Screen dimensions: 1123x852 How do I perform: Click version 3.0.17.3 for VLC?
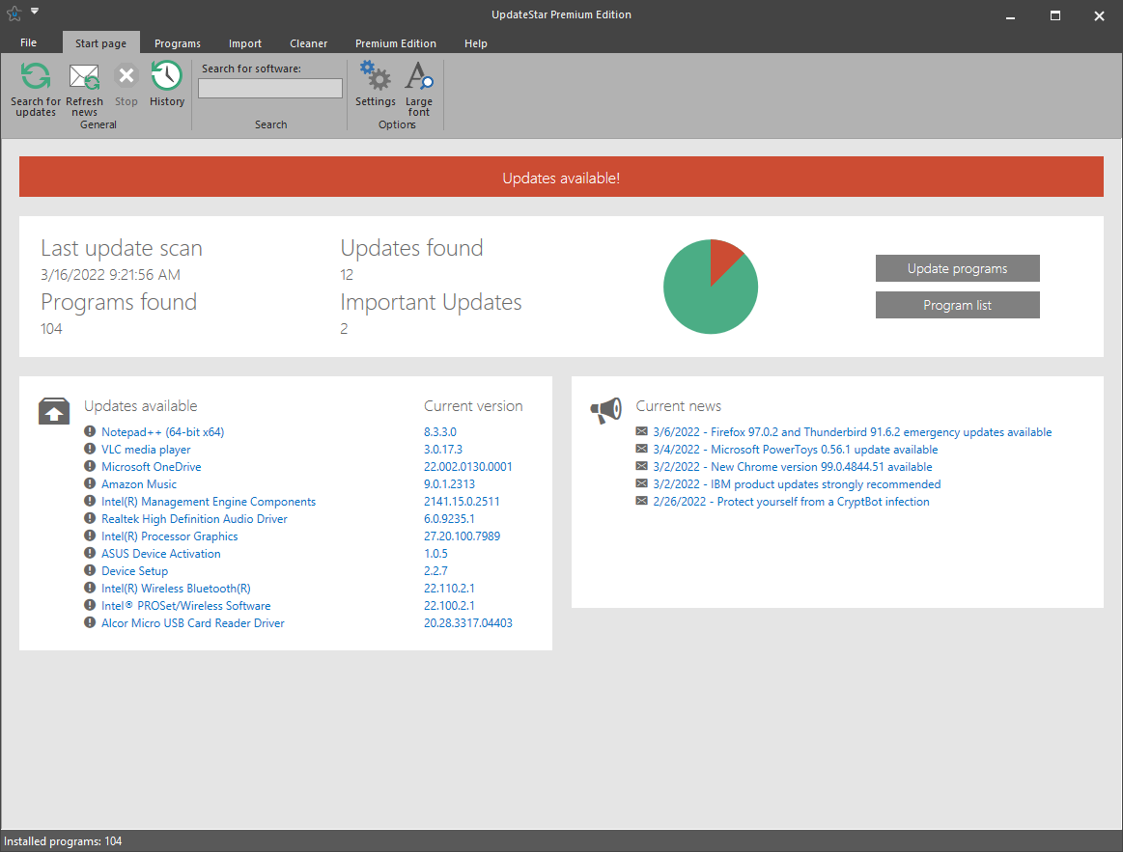pyautogui.click(x=442, y=450)
